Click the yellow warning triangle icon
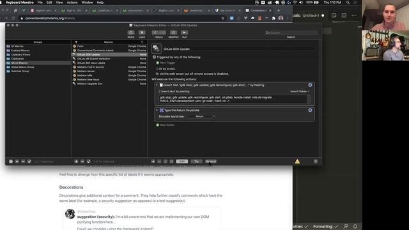The height and width of the screenshot is (230, 409). 297,162
